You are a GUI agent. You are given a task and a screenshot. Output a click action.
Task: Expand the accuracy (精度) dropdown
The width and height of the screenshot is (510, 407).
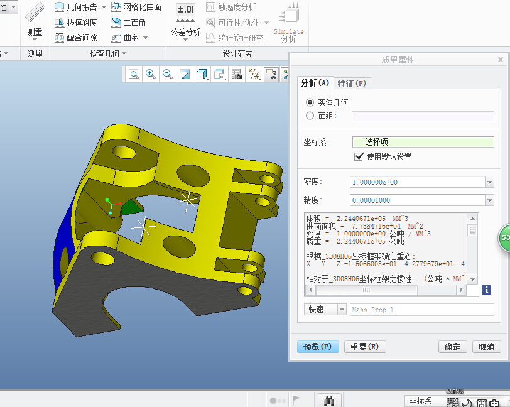489,200
